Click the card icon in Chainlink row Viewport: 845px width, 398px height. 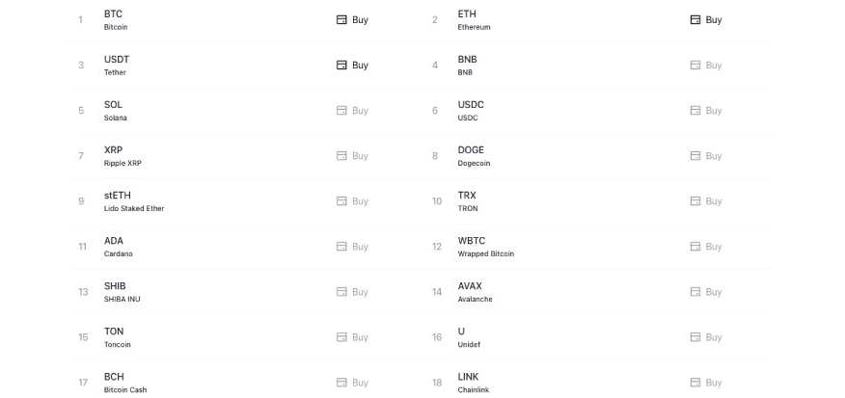[695, 383]
